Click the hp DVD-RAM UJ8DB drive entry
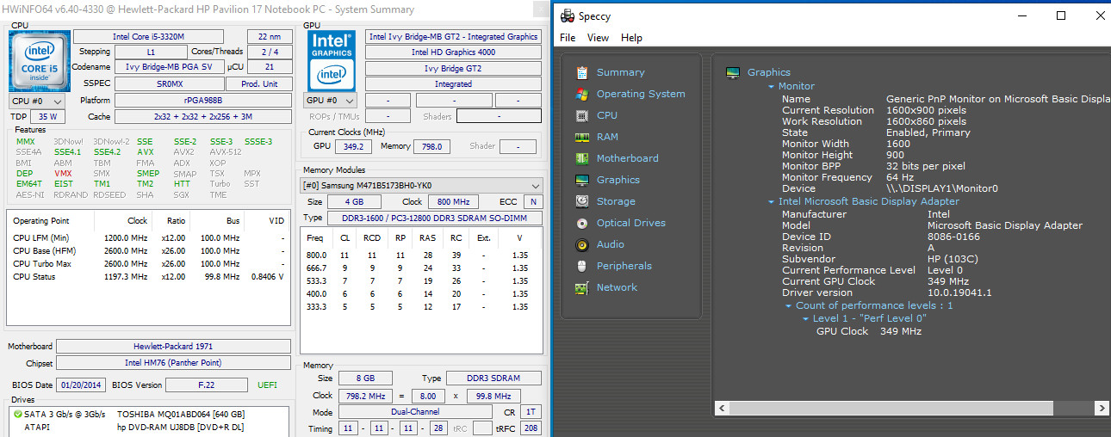 (180, 427)
